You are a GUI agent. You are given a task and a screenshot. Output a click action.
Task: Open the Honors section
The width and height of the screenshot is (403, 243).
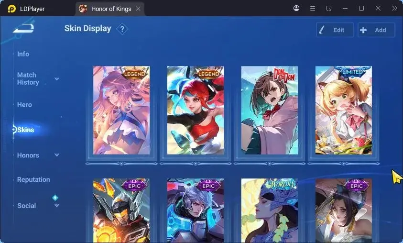point(28,155)
